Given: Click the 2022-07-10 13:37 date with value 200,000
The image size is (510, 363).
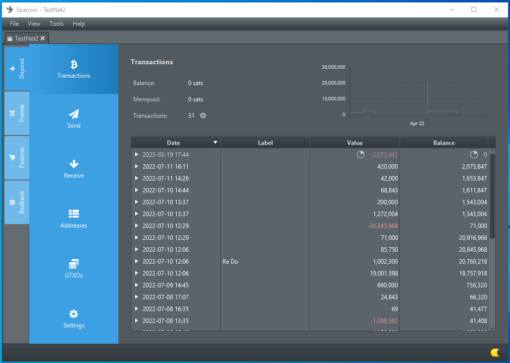Looking at the screenshot, I should pyautogui.click(x=165, y=202).
